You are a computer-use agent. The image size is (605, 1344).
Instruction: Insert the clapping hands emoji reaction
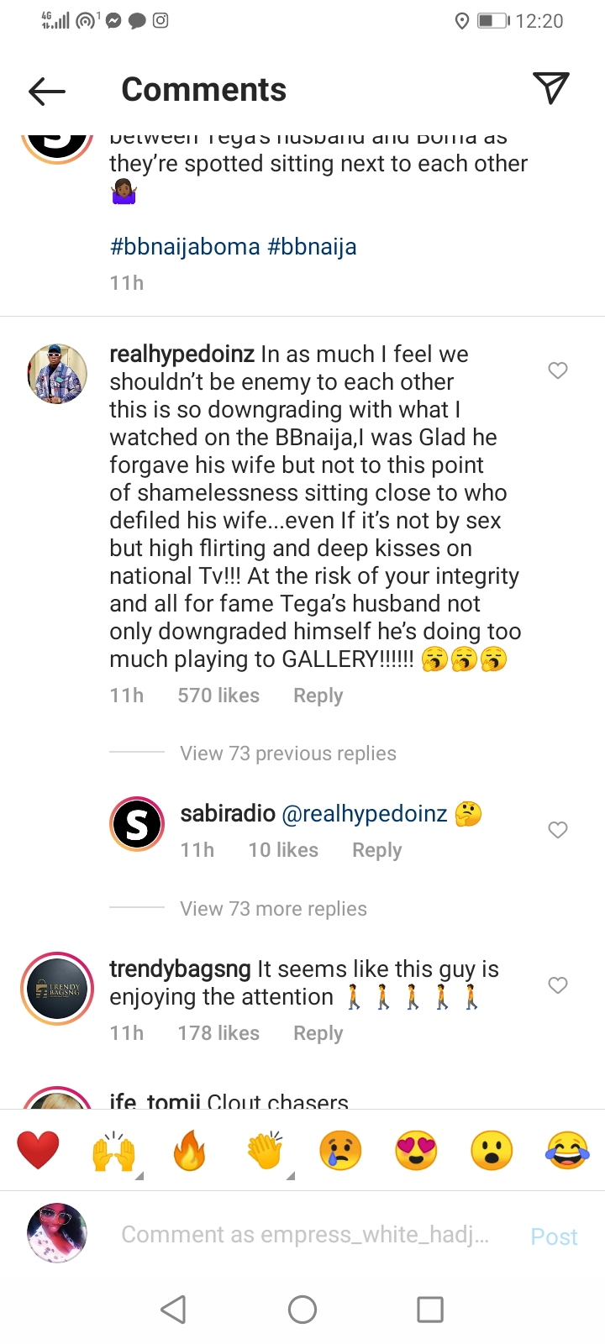(266, 1151)
